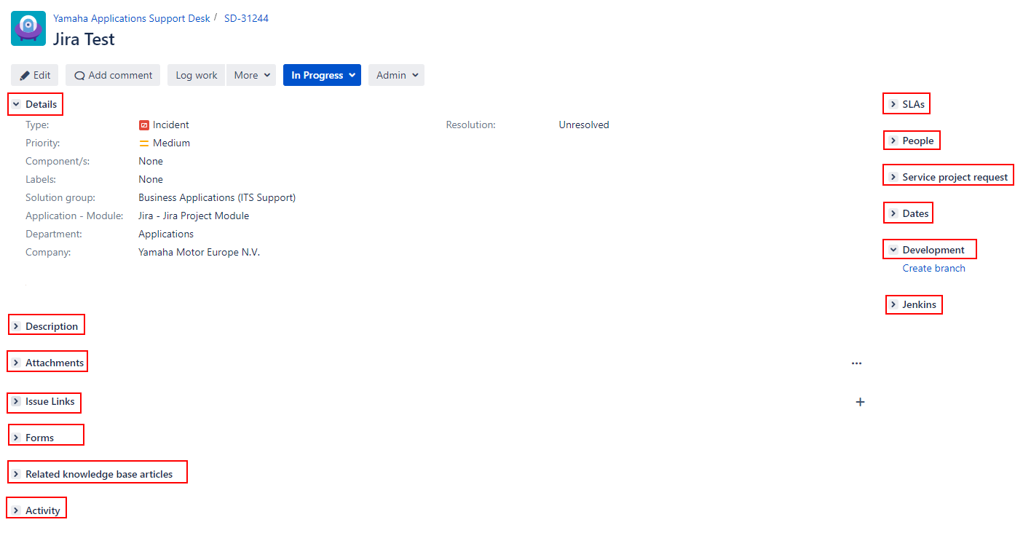1023x533 pixels.
Task: Click the Create branch link
Action: (x=933, y=268)
